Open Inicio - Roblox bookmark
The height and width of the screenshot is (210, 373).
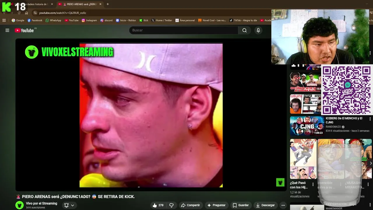[x=126, y=20]
